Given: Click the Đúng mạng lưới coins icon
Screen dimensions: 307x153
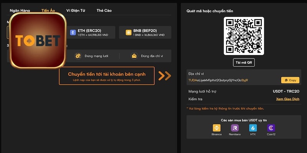Looking at the screenshot, I should click(78, 56).
